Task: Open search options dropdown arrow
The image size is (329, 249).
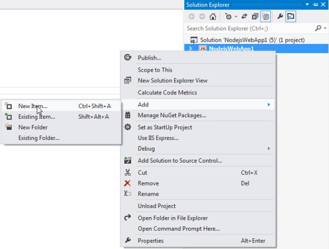Action: coord(325,28)
